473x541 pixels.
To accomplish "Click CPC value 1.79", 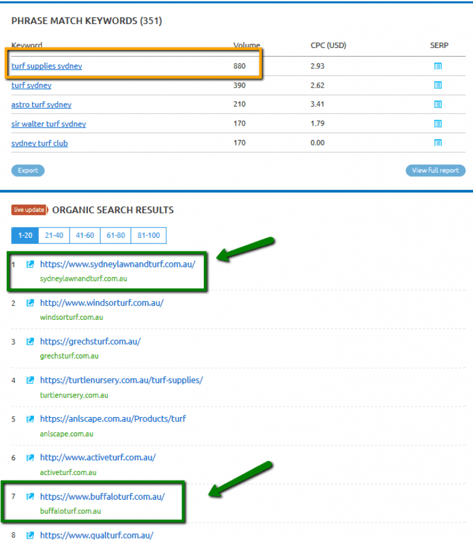I will (317, 123).
